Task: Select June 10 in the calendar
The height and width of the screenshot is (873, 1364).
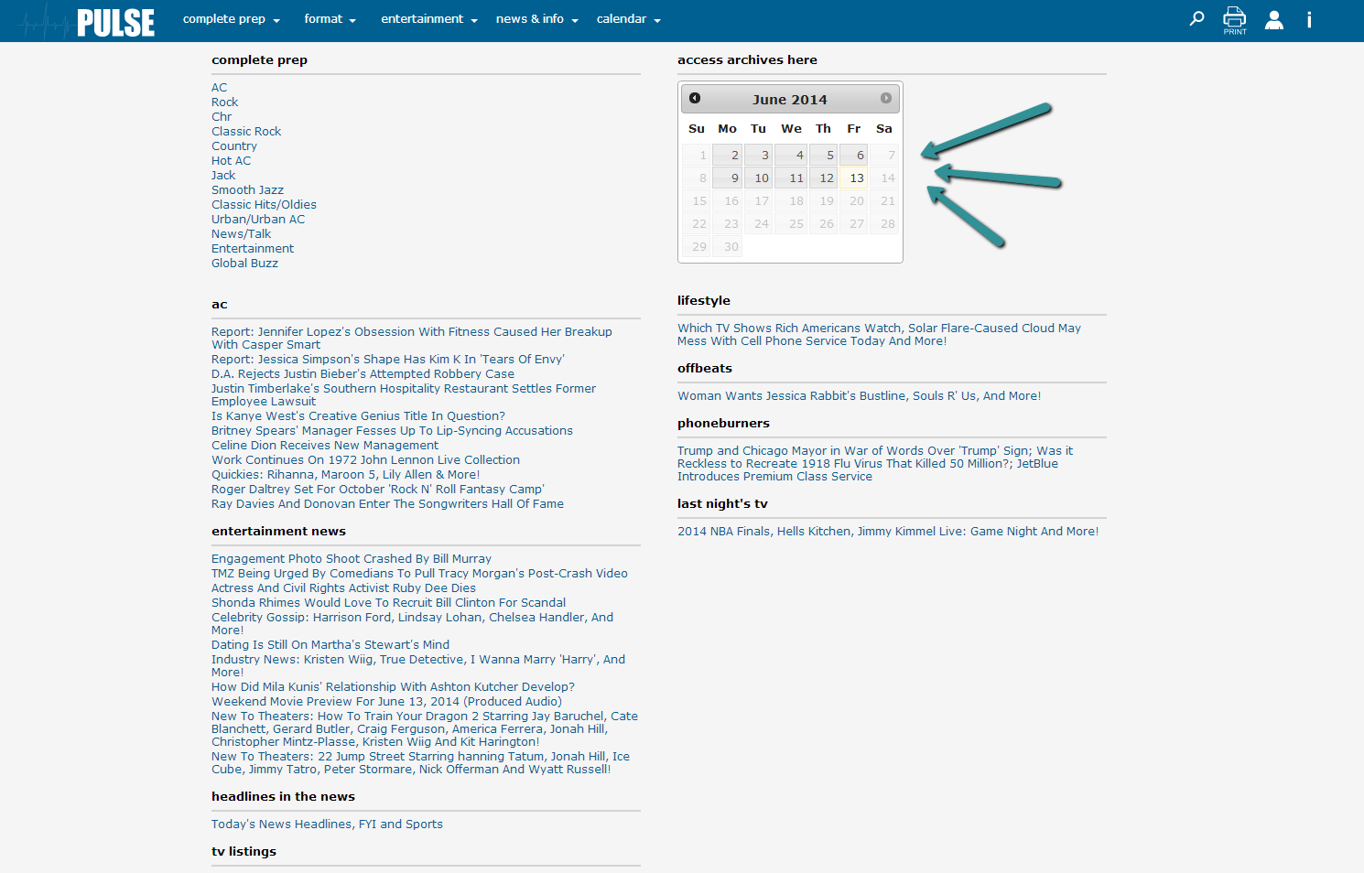Action: pos(758,178)
